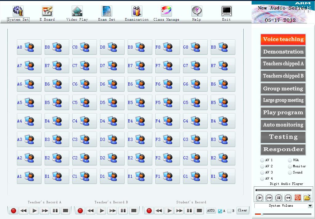Switch to Demonstration mode
Screen dimensions: 315x219
pos(283,52)
